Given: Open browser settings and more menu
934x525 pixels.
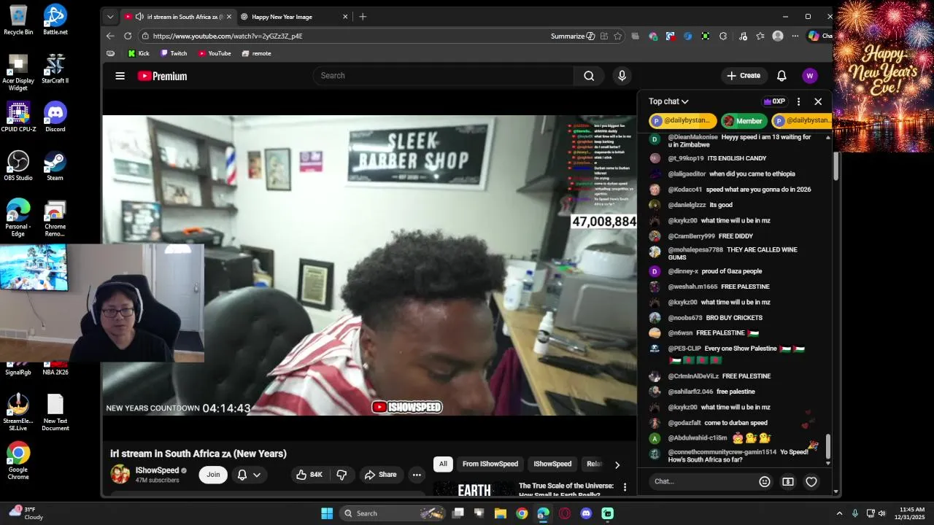Looking at the screenshot, I should coord(795,36).
